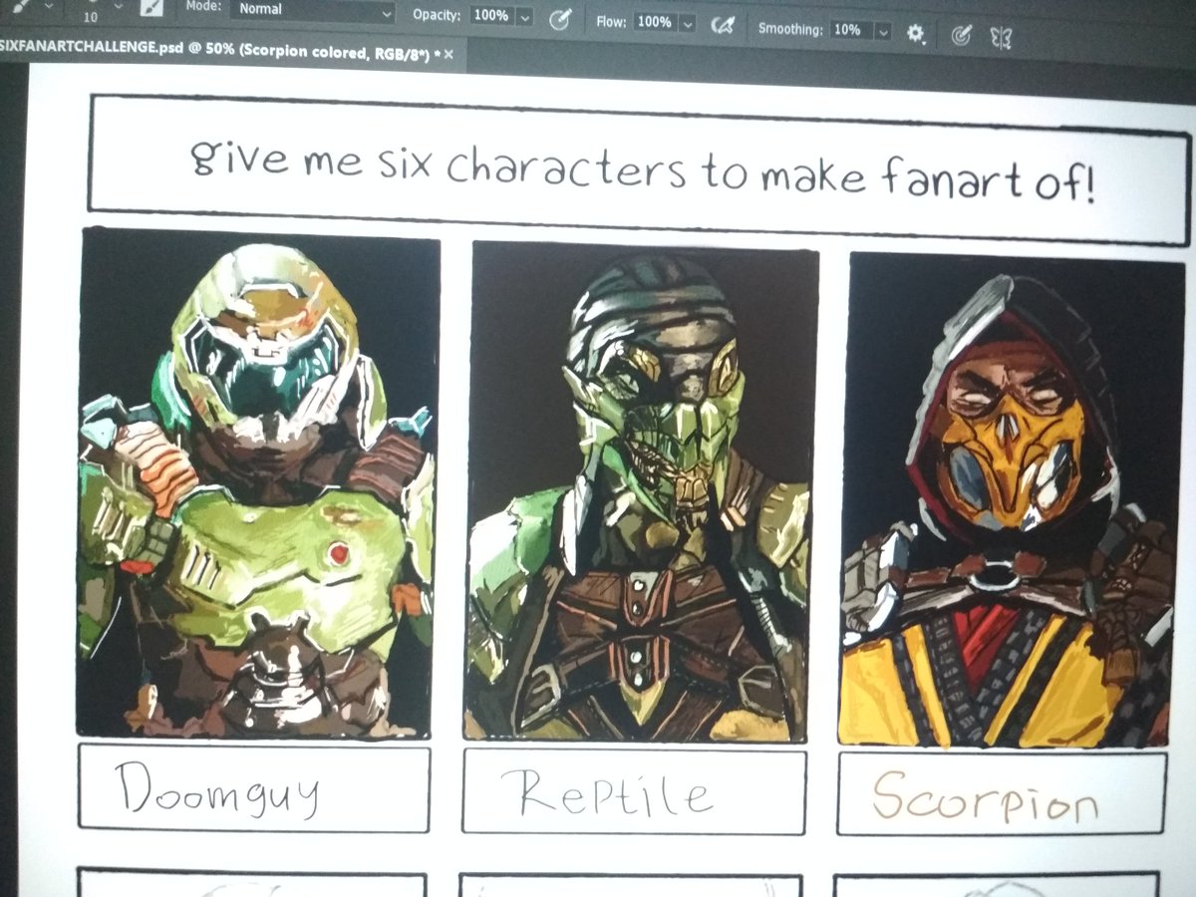Image resolution: width=1196 pixels, height=897 pixels.
Task: Click the Scorpion fanart panel
Action: coord(1010,500)
